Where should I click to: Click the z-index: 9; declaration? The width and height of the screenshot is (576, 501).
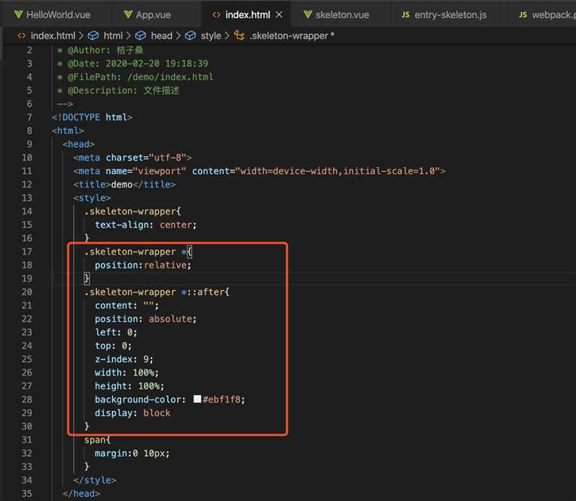(124, 359)
